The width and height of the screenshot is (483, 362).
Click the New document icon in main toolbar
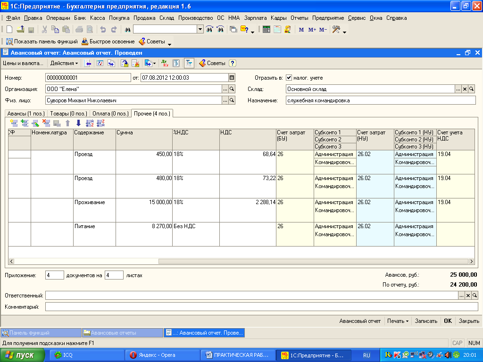point(9,30)
